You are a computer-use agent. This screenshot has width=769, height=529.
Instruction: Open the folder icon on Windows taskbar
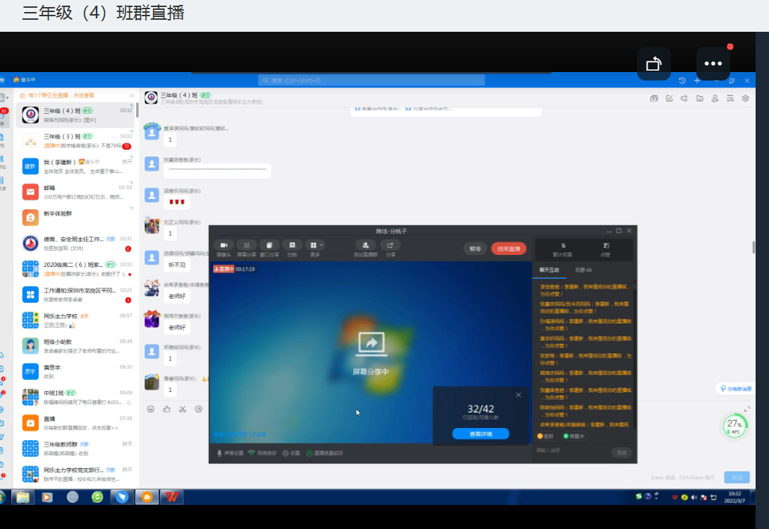tap(23, 497)
